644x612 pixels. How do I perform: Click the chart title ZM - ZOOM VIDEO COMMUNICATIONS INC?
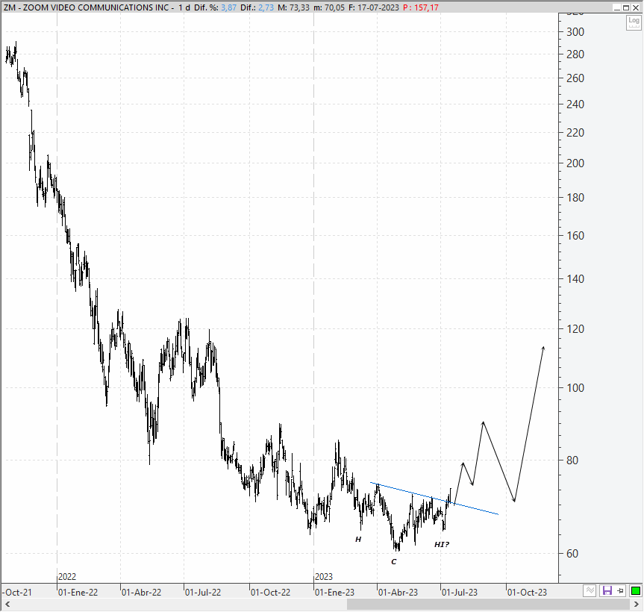tap(87, 7)
